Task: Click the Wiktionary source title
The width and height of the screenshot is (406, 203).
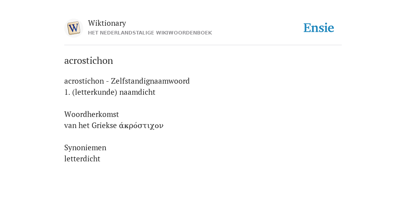Action: 107,23
